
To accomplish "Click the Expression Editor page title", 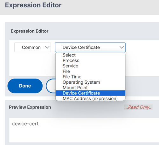I will point(33,5).
